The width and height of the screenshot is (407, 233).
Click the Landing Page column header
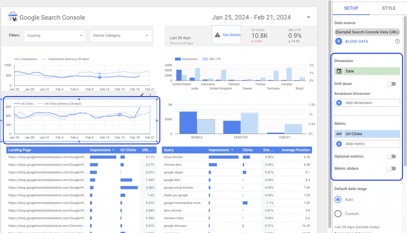click(20, 150)
